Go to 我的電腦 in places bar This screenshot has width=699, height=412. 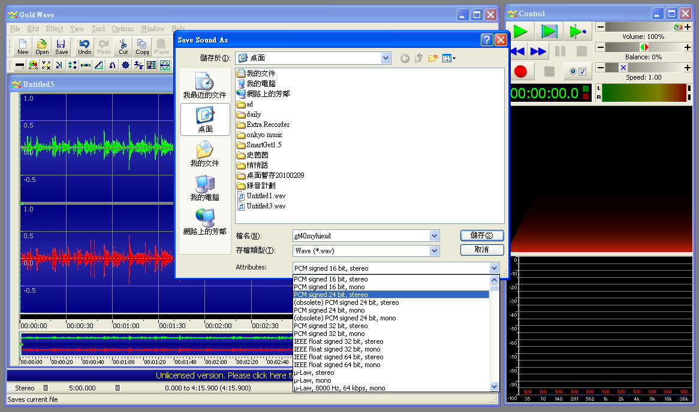204,187
